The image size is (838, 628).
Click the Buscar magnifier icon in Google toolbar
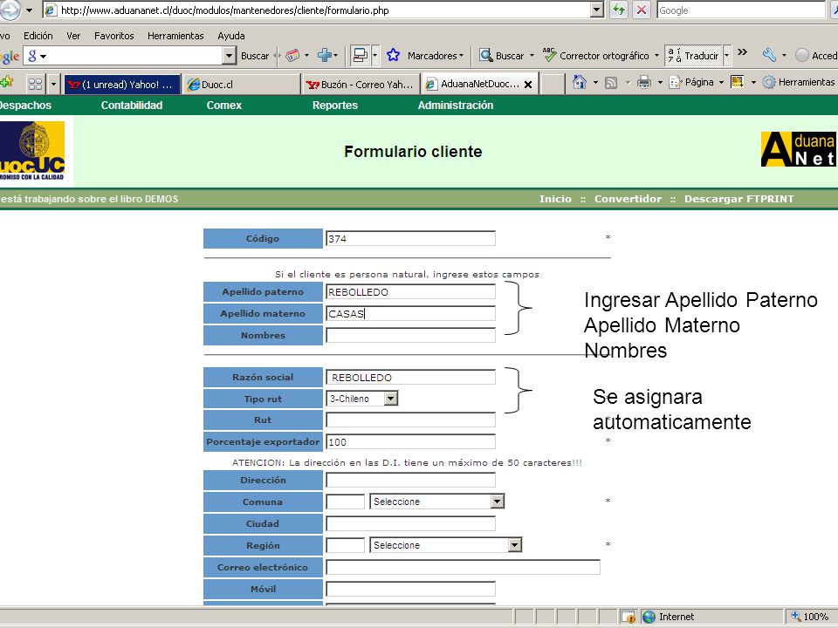[x=485, y=55]
